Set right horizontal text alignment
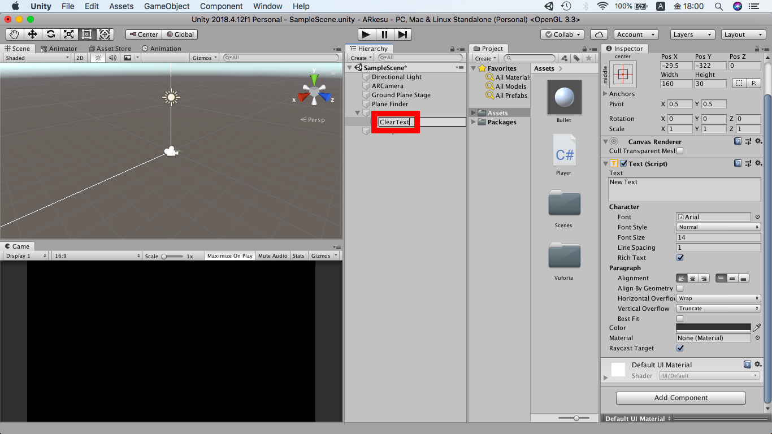This screenshot has height=434, width=772. click(x=704, y=278)
